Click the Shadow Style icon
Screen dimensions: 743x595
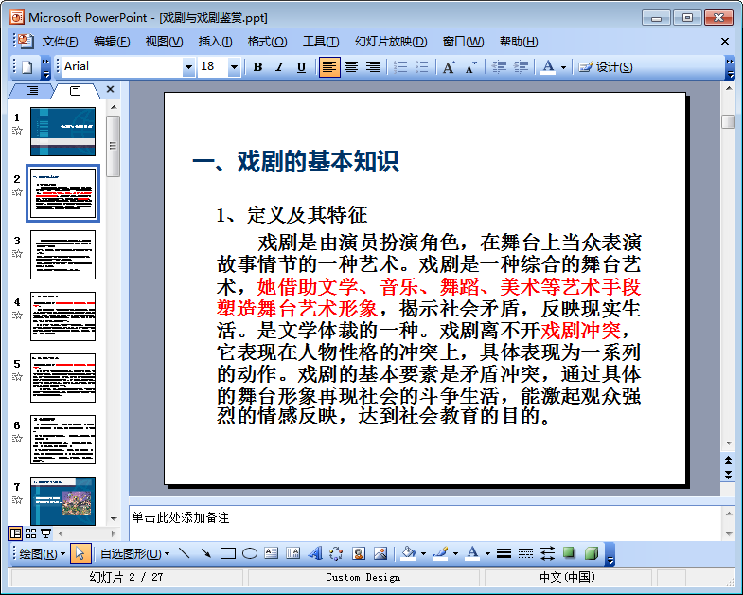coord(569,553)
